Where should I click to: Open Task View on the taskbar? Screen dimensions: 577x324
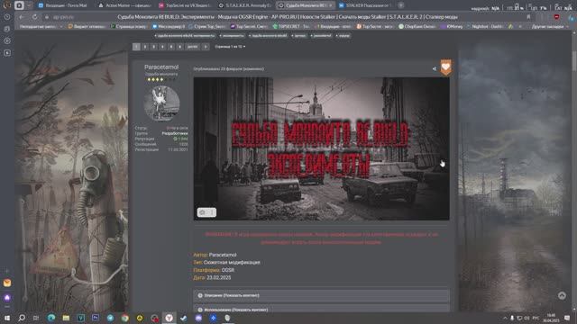36,318
